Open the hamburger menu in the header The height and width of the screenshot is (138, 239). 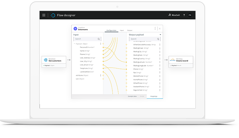pos(44,15)
